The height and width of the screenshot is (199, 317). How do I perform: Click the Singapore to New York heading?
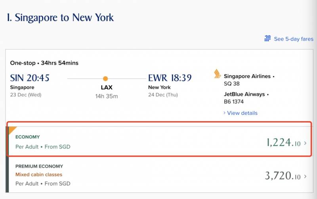[60, 17]
